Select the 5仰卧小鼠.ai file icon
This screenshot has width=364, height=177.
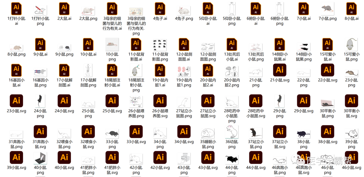point(208,9)
